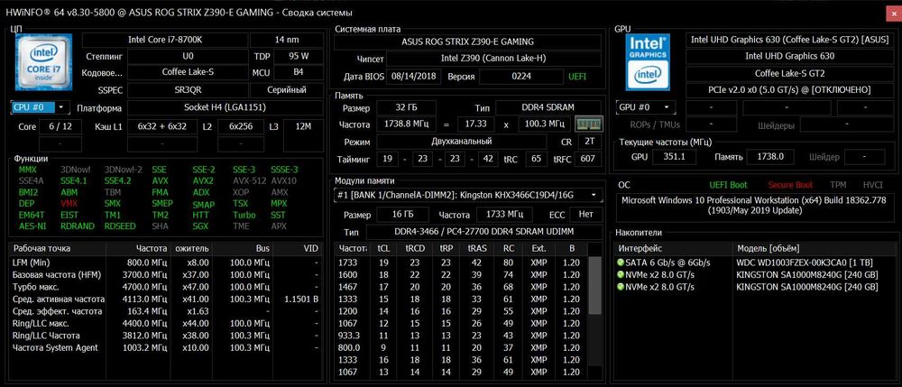Click the Intel Core i7 logo
The image size is (902, 387).
coord(43,61)
